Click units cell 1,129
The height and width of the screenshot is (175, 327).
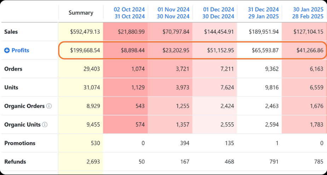[138, 87]
